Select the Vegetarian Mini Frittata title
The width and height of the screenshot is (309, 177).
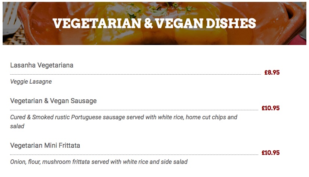click(45, 145)
